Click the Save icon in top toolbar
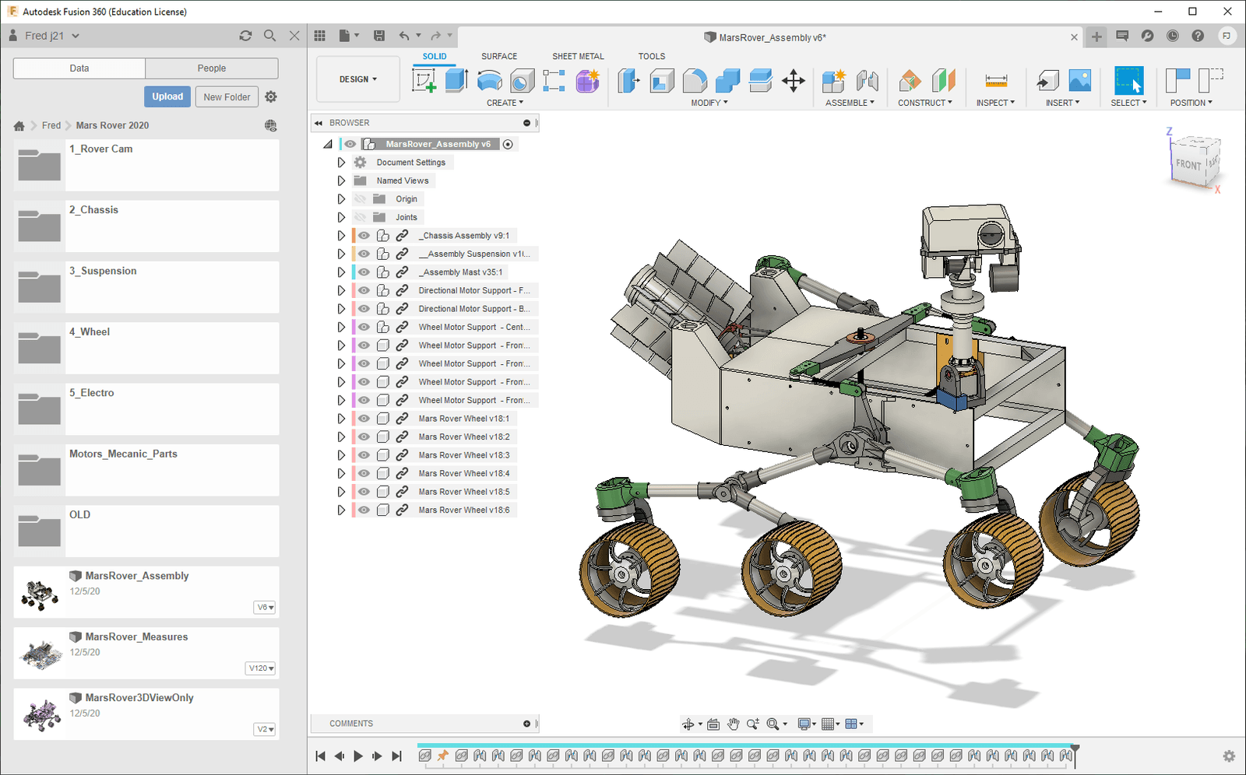This screenshot has height=775, width=1246. click(x=379, y=36)
